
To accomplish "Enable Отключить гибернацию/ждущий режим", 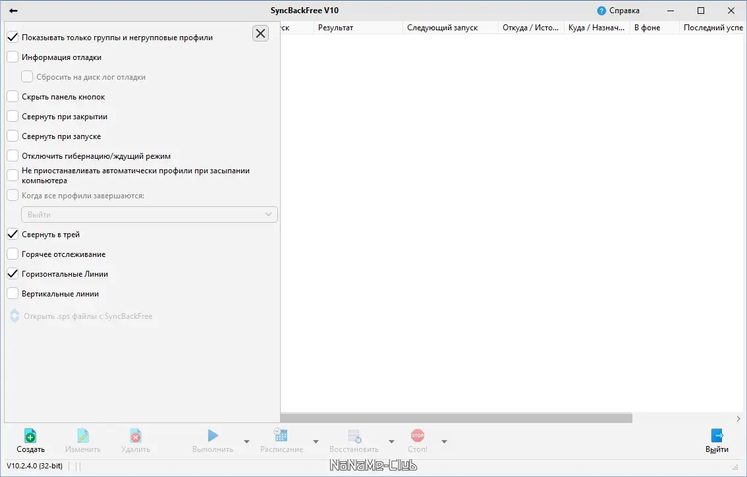I will (x=13, y=156).
